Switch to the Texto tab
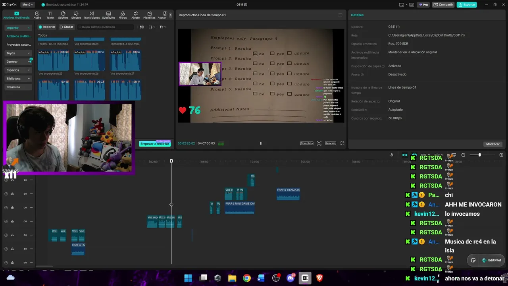The height and width of the screenshot is (286, 508). [x=50, y=15]
